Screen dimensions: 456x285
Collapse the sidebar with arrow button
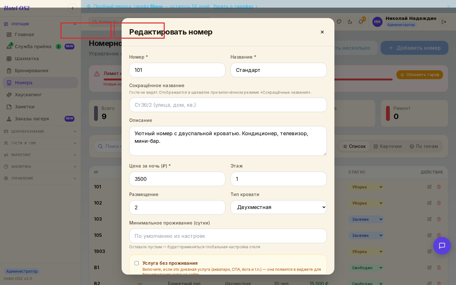pyautogui.click(x=73, y=8)
